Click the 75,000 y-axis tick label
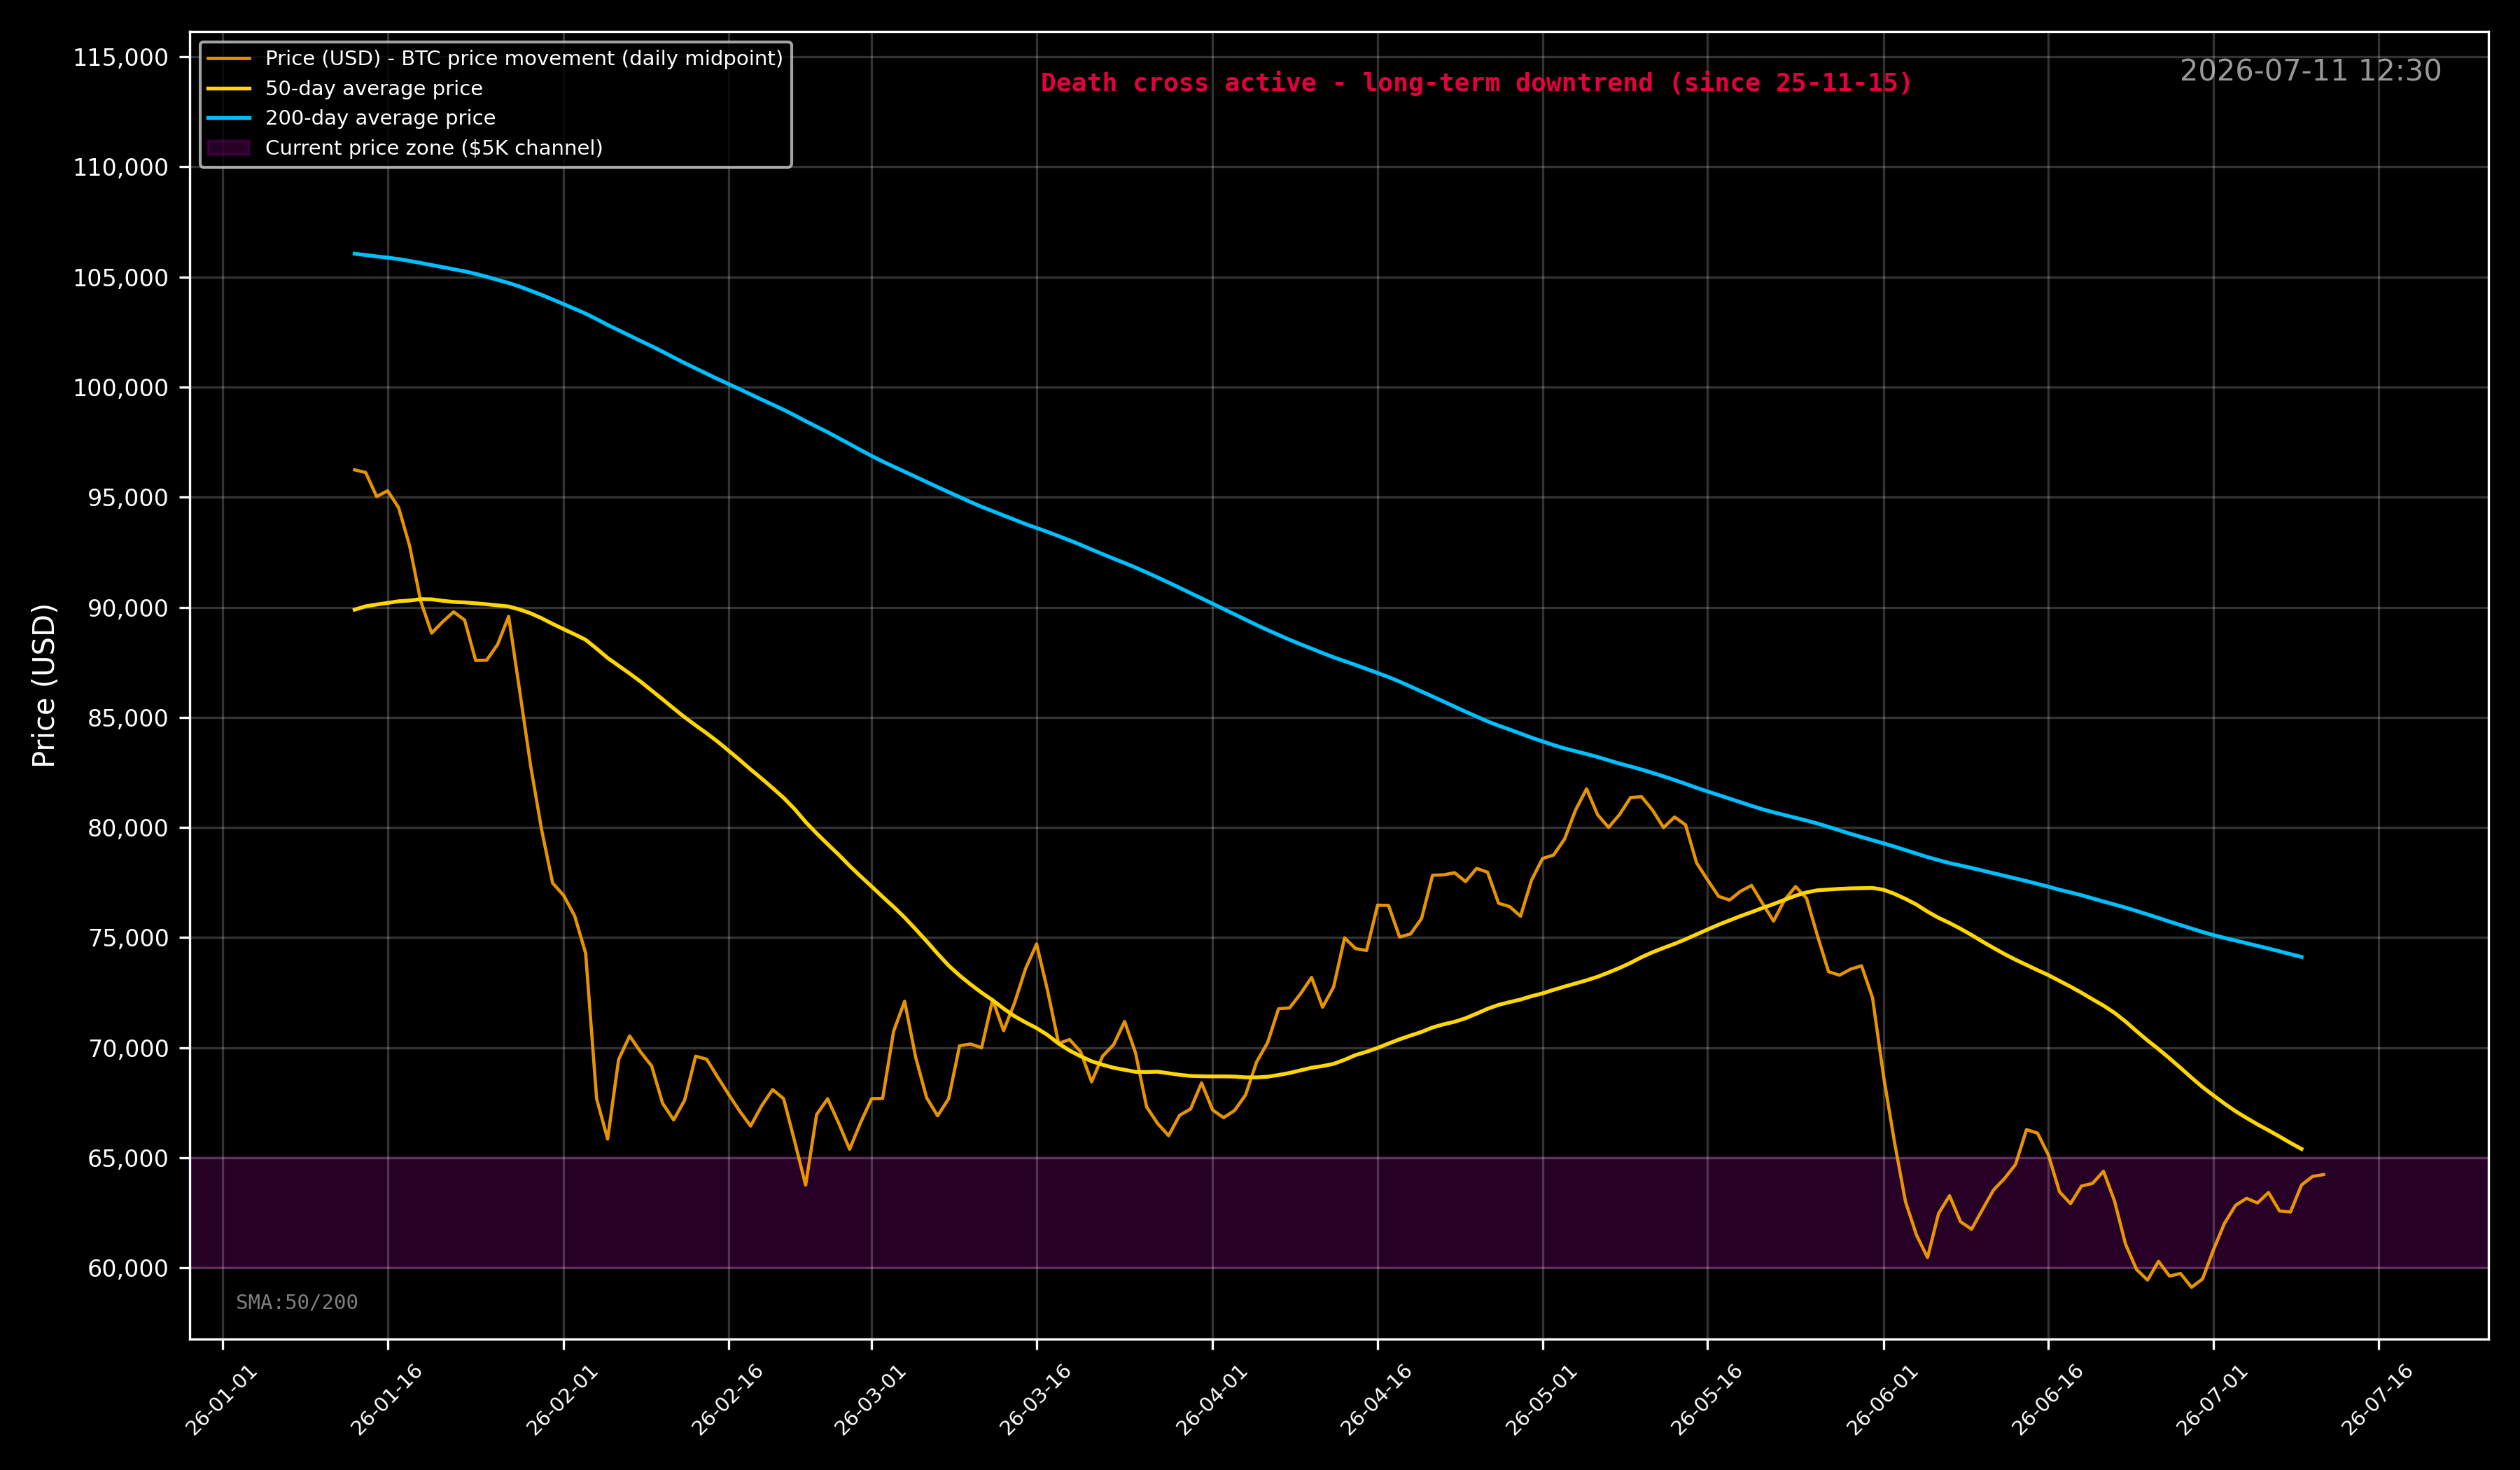Viewport: 2520px width, 1470px height. pos(128,938)
